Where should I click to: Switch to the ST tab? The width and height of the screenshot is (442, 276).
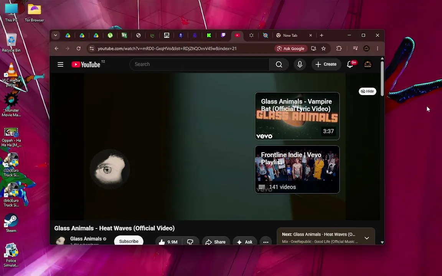point(124,35)
